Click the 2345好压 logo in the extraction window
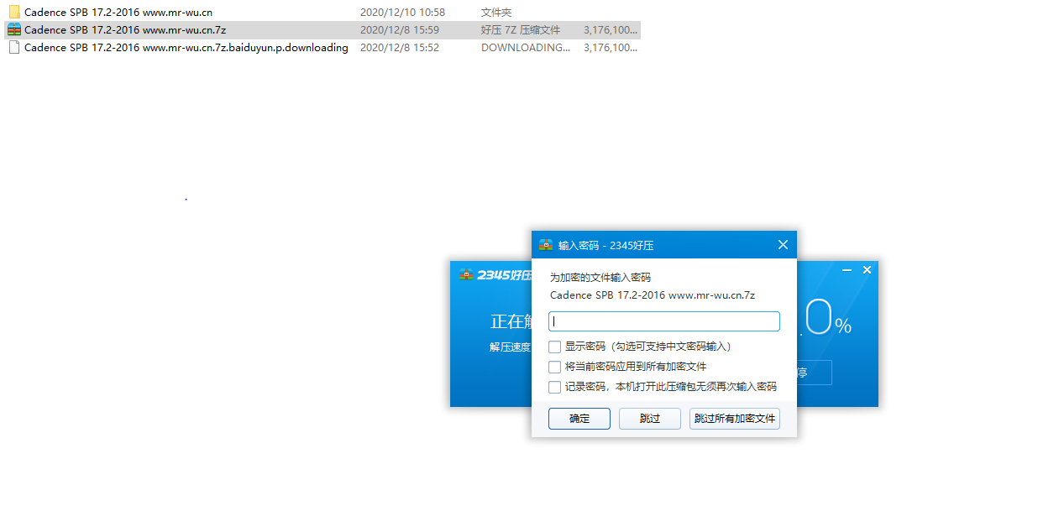Screen dimensions: 1038x511 pos(495,274)
